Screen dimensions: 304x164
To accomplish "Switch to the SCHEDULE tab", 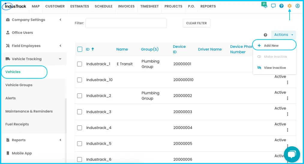I will tap(104, 6).
